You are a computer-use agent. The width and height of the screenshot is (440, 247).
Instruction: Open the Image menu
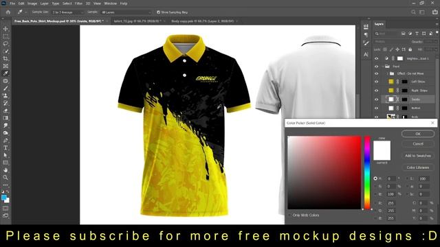[32, 3]
